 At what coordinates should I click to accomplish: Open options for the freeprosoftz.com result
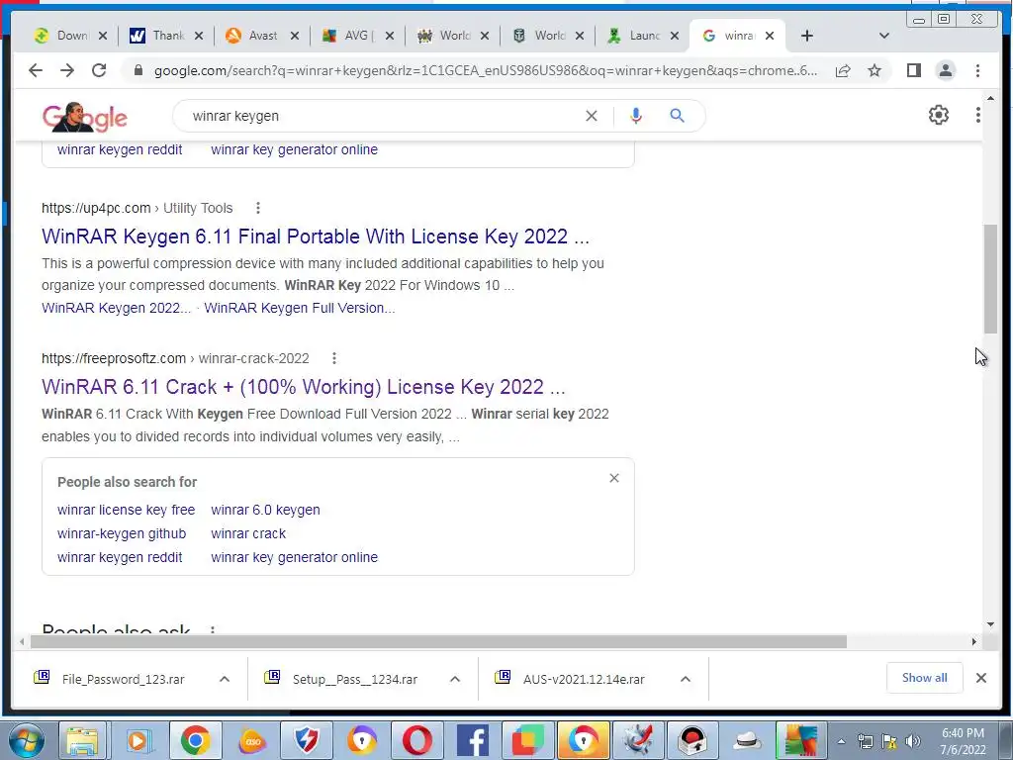[x=334, y=358]
